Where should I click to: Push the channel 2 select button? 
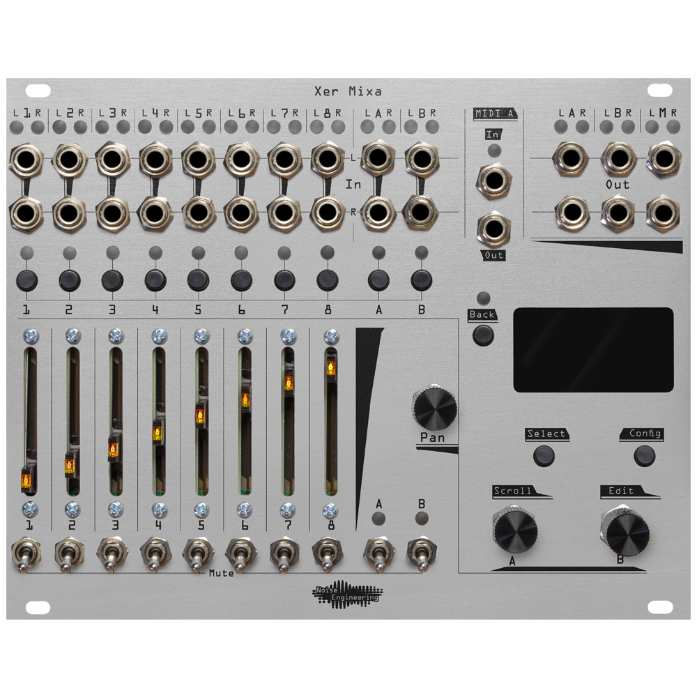pyautogui.click(x=70, y=280)
